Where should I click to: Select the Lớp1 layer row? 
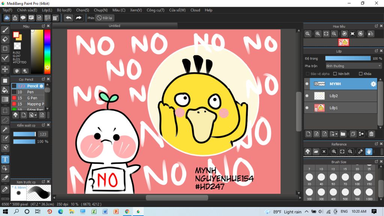[x=340, y=108]
